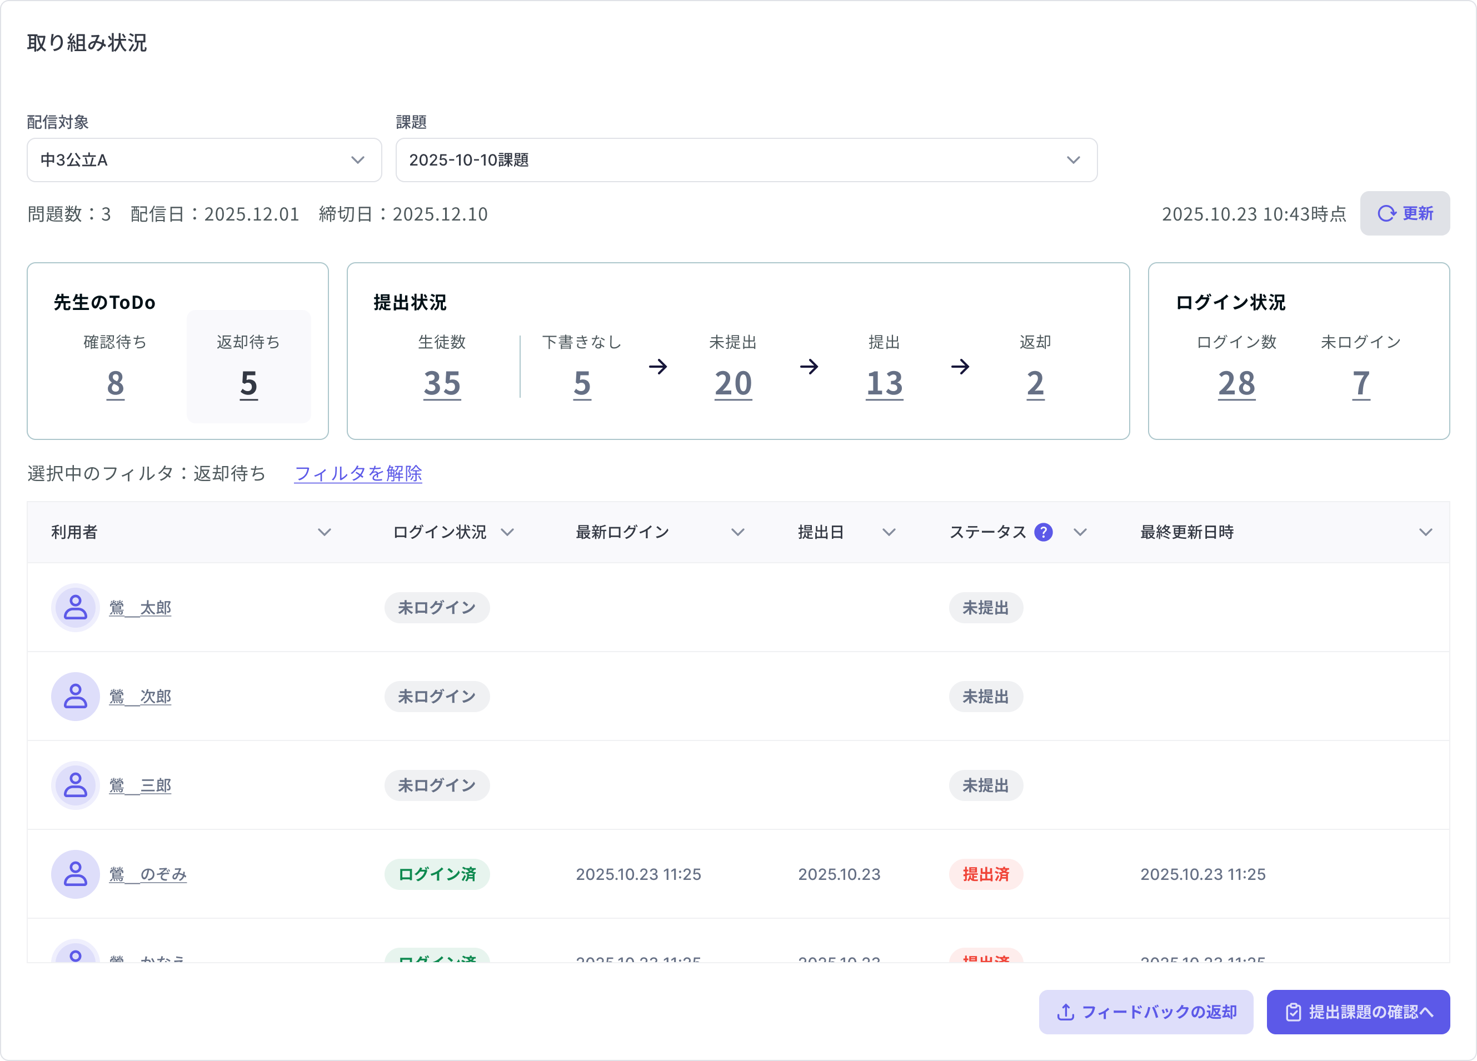Open user 鶯 のぞみ name link

[148, 874]
